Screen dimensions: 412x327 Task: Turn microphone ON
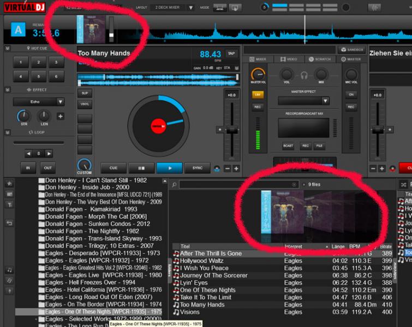(x=351, y=94)
